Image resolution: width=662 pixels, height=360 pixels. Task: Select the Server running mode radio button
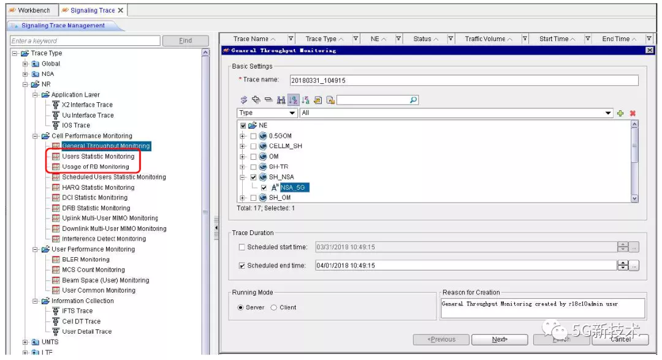point(240,307)
